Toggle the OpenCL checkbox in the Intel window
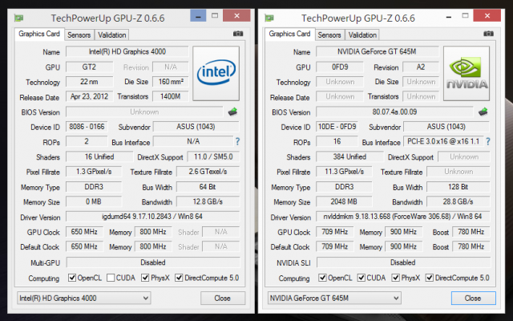This screenshot has height=321, width=513. (x=72, y=278)
